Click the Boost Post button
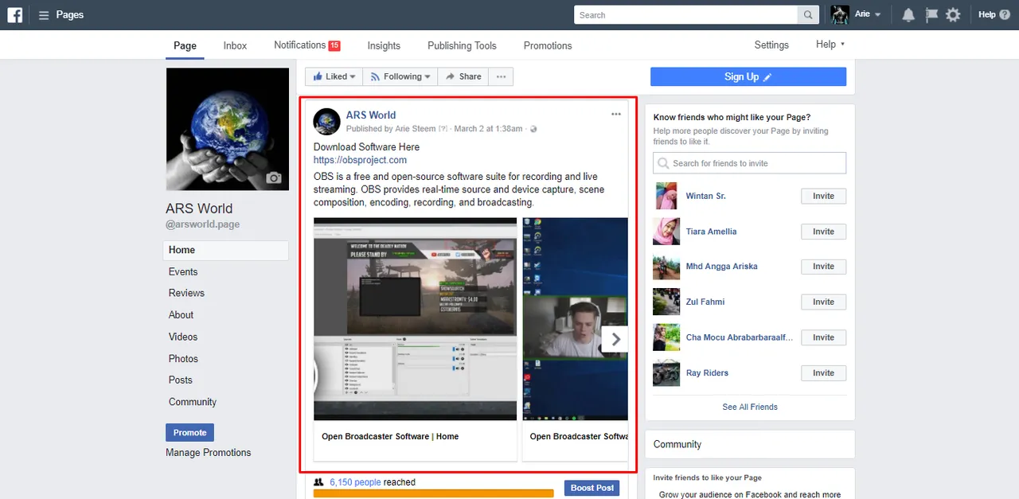The image size is (1019, 499). click(592, 488)
